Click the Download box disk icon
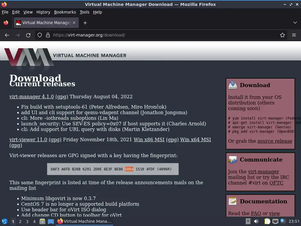301x226 pixels. (233, 85)
